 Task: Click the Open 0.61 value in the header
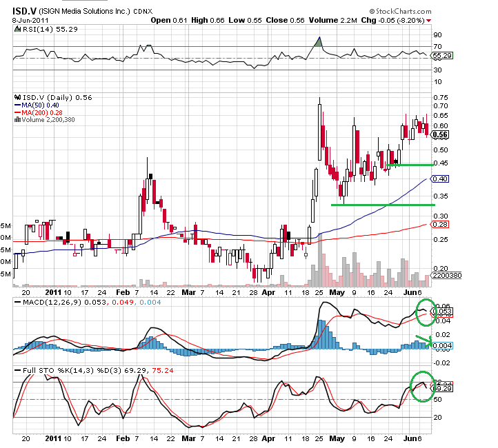coord(169,20)
